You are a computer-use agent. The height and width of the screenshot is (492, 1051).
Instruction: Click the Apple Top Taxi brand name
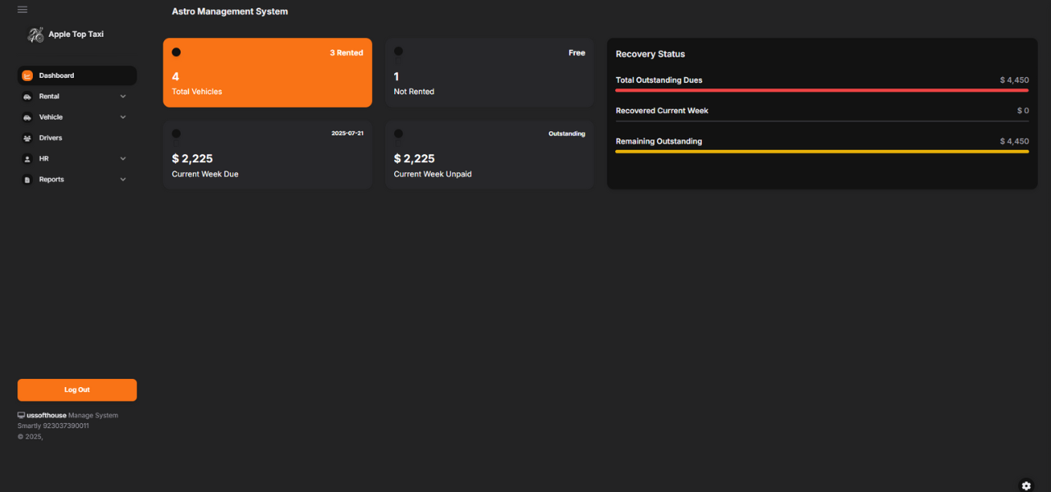pos(76,34)
